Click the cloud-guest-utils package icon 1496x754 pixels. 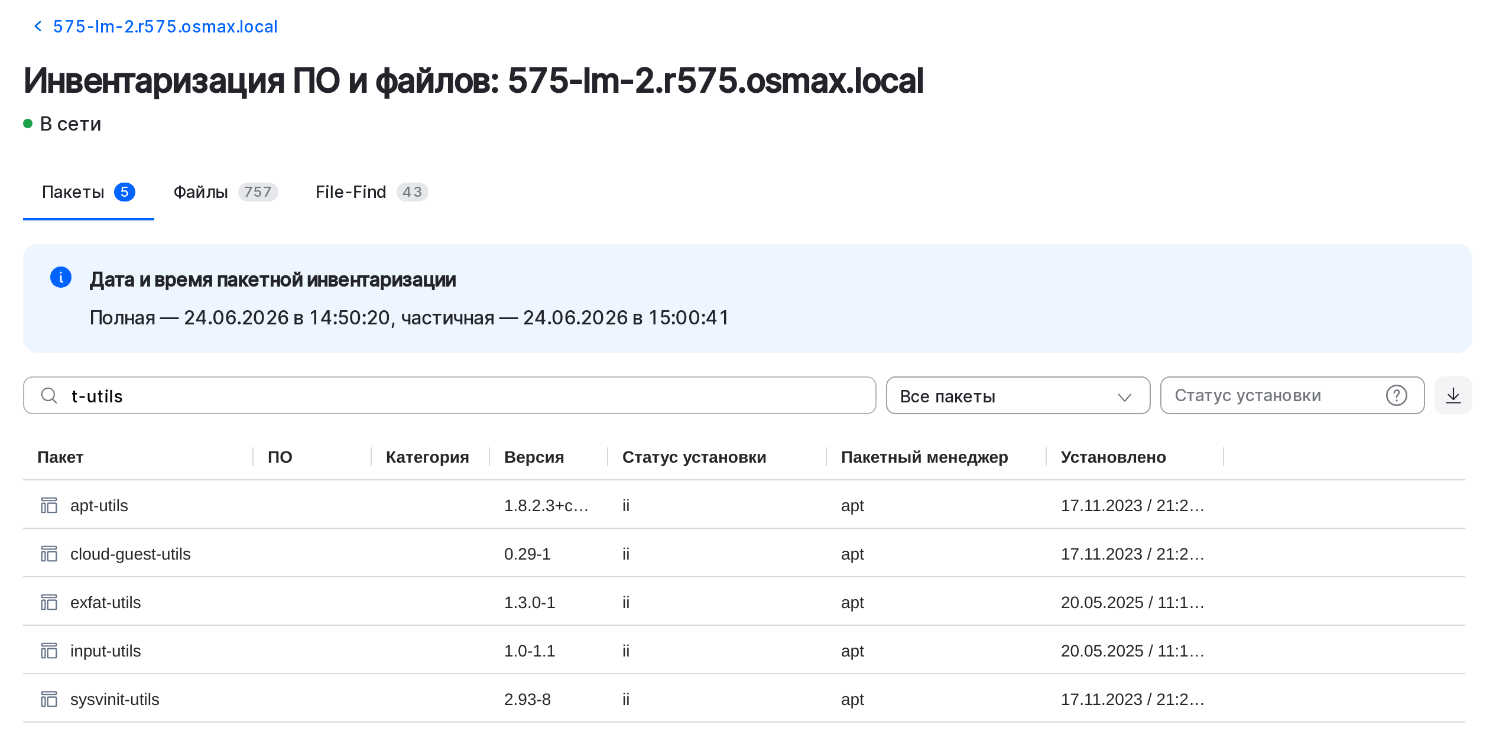click(48, 554)
